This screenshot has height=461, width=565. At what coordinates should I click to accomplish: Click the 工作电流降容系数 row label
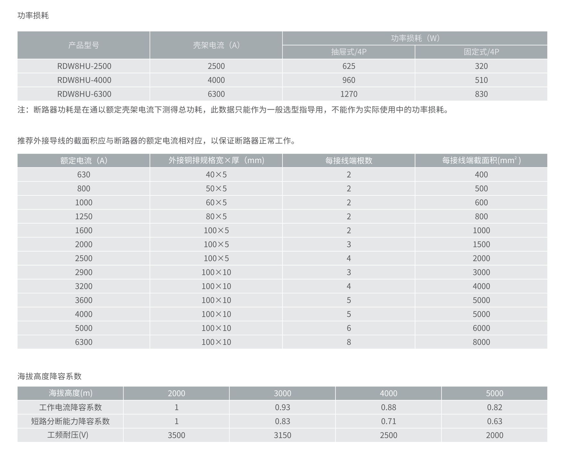(x=70, y=407)
